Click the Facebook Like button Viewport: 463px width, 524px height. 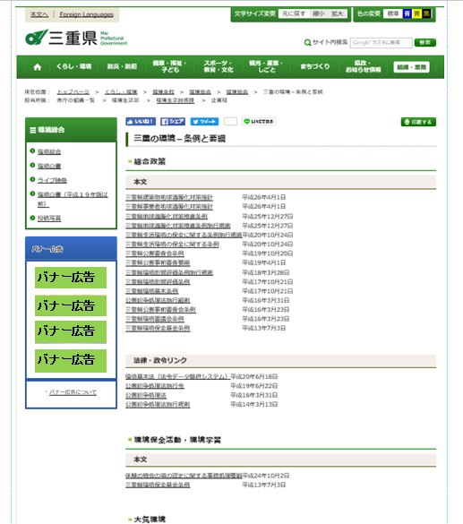[x=141, y=122]
